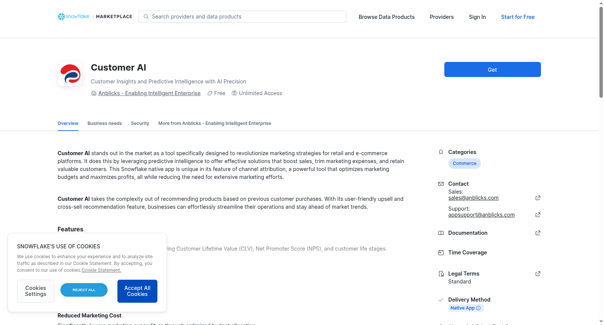
Task: Click the blue Get button
Action: tap(492, 69)
